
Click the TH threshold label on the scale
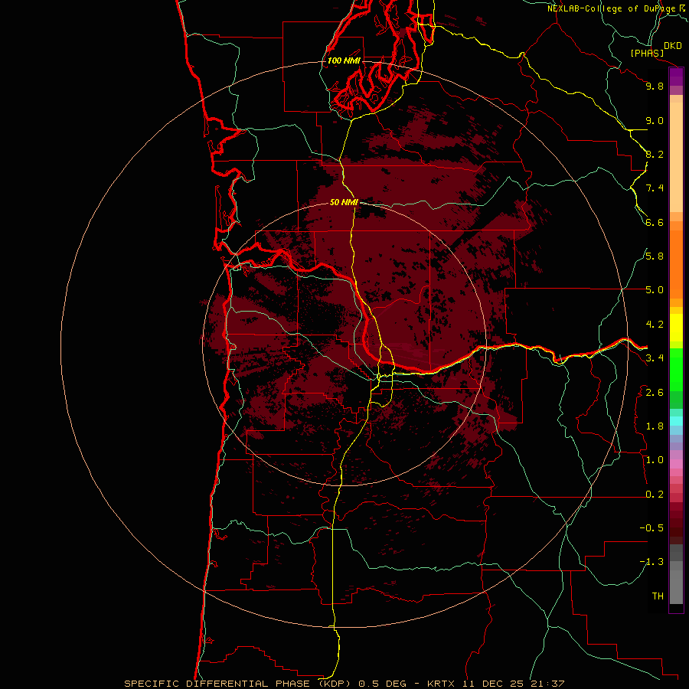(658, 596)
